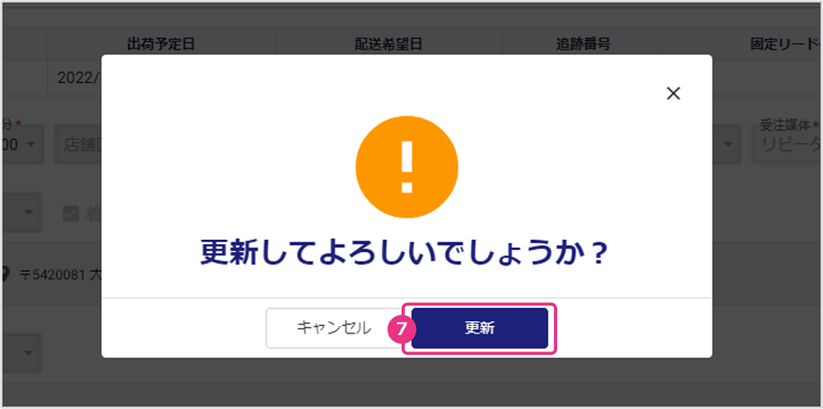Screen dimensions: 823x409
Task: Confirm by clicking the 更新 button
Action: click(x=479, y=329)
